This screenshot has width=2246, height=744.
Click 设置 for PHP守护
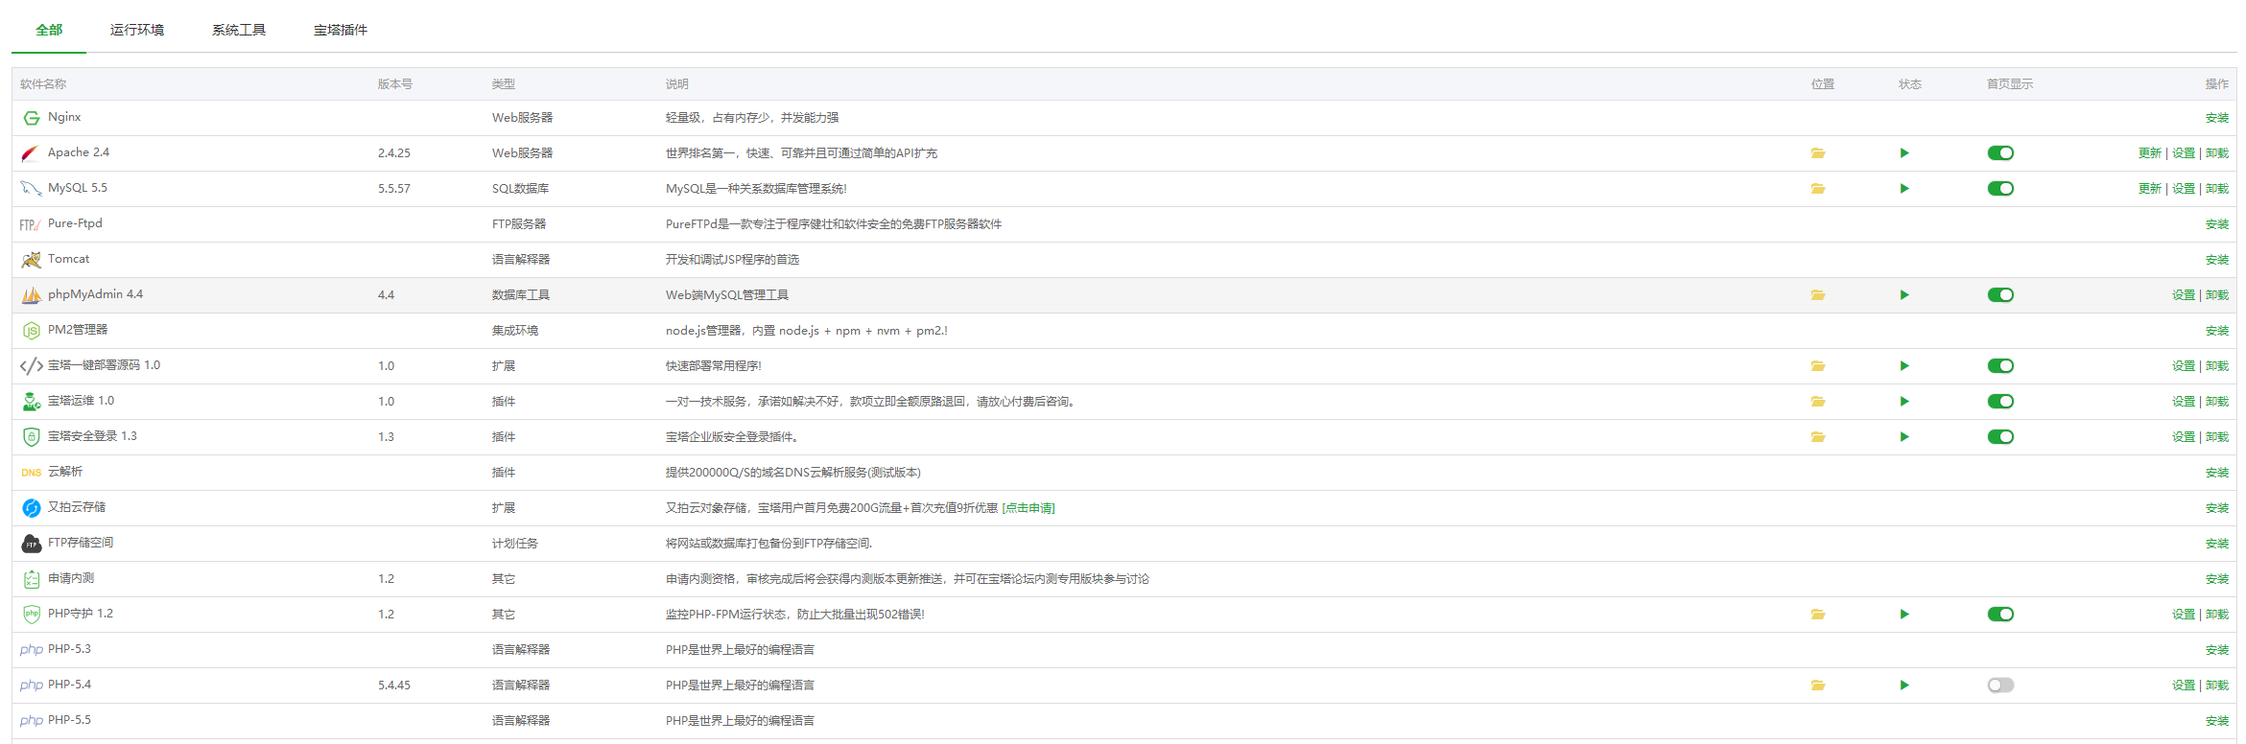[2184, 615]
